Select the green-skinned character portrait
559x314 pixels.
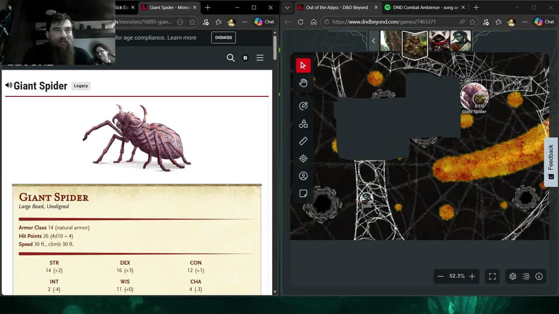pyautogui.click(x=460, y=41)
